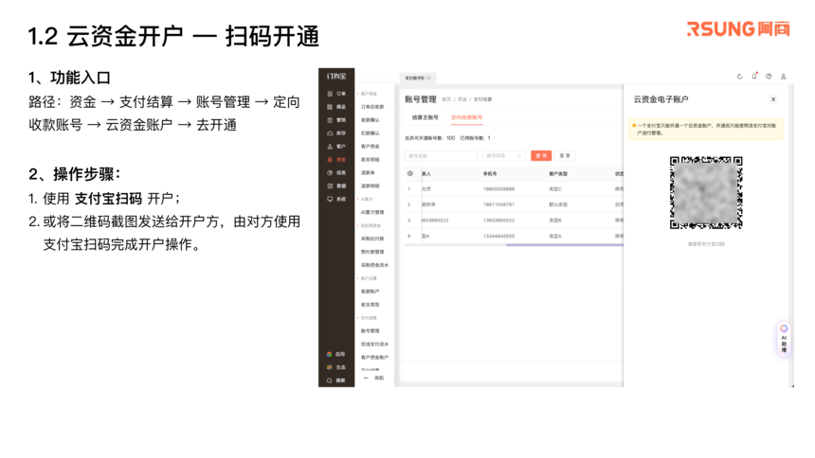Open 报表 in the left sidebar
Viewport: 815px width, 458px height.
(x=336, y=173)
